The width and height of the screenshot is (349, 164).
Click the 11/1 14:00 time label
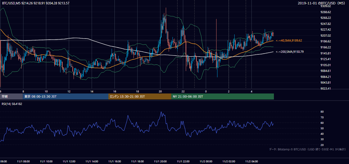pos(92,162)
